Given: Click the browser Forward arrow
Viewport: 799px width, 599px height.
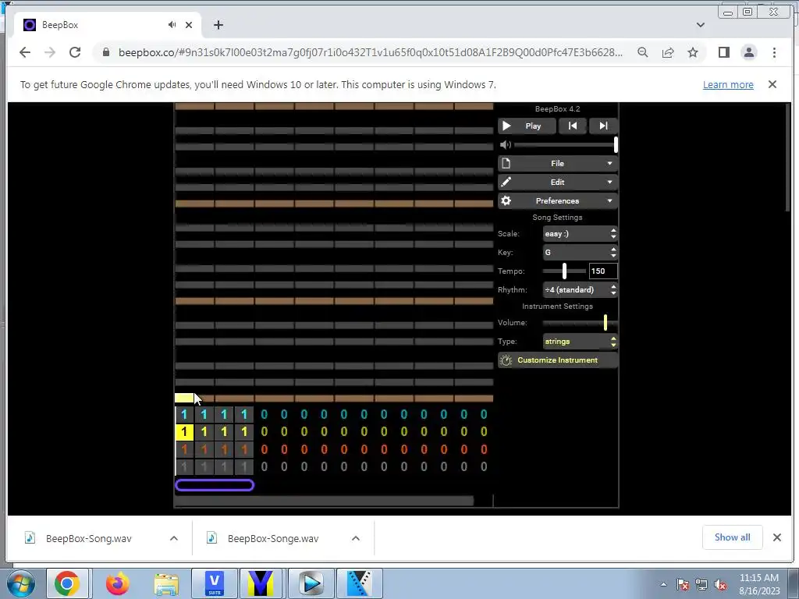Looking at the screenshot, I should point(50,52).
